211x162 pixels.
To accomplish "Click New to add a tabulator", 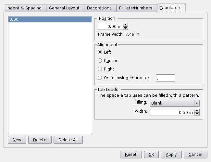I will [x=17, y=140].
